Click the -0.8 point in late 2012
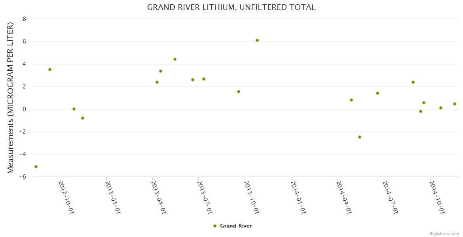This screenshot has width=463, height=237. pos(83,118)
